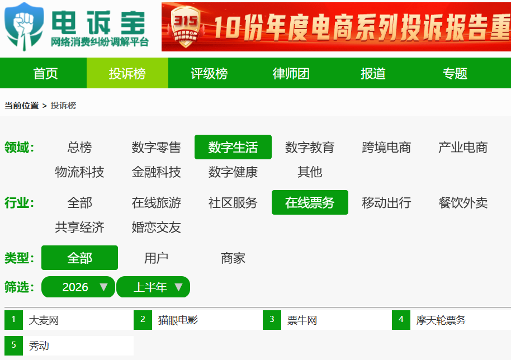Open the 2026 year dropdown
The height and width of the screenshot is (360, 511).
point(78,287)
